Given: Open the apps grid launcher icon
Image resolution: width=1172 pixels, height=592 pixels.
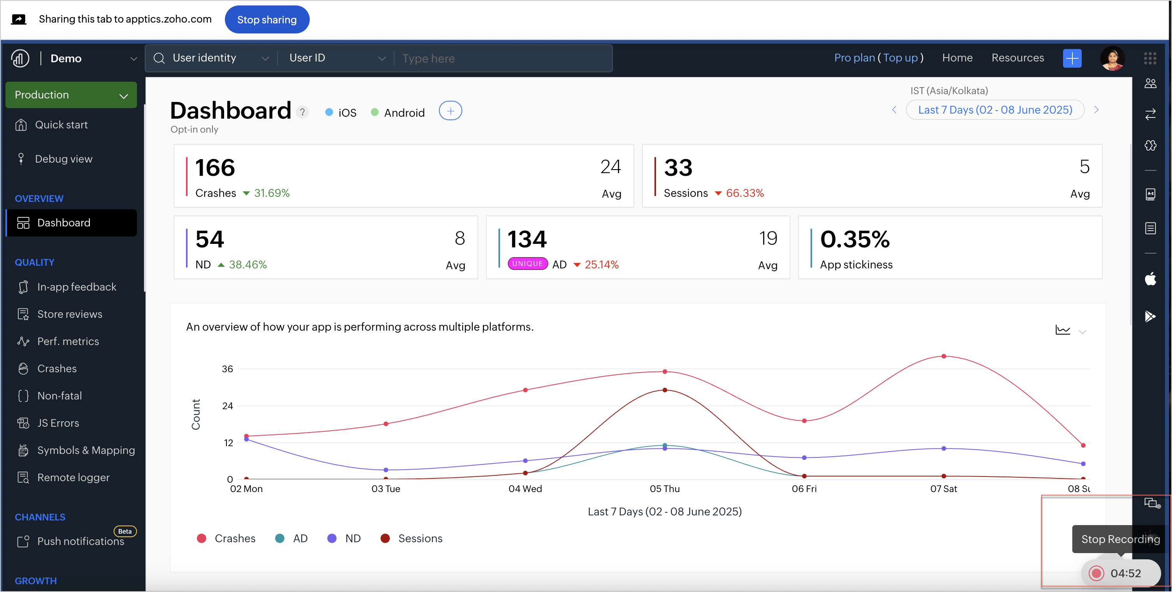Looking at the screenshot, I should click(1150, 58).
